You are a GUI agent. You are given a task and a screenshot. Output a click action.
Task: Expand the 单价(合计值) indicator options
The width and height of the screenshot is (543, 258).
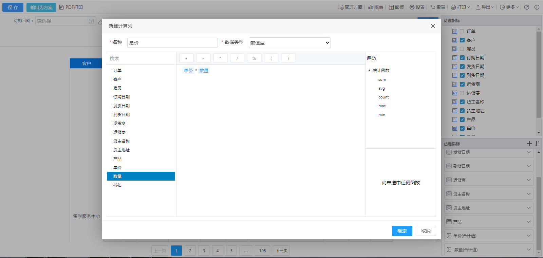528,236
